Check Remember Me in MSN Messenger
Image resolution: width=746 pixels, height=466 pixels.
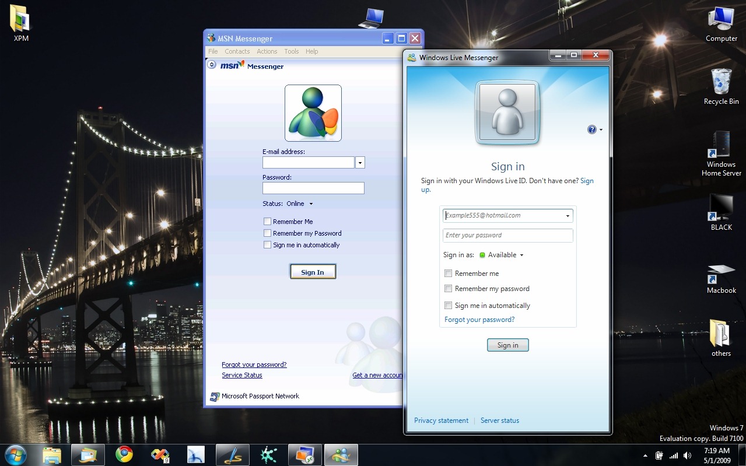point(267,222)
